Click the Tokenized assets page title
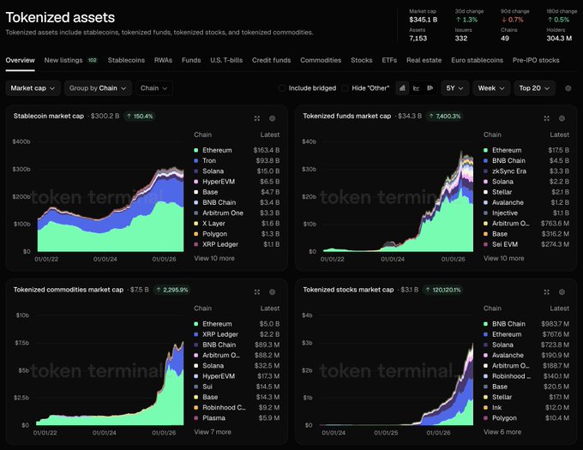This screenshot has height=450, width=583. coord(60,17)
